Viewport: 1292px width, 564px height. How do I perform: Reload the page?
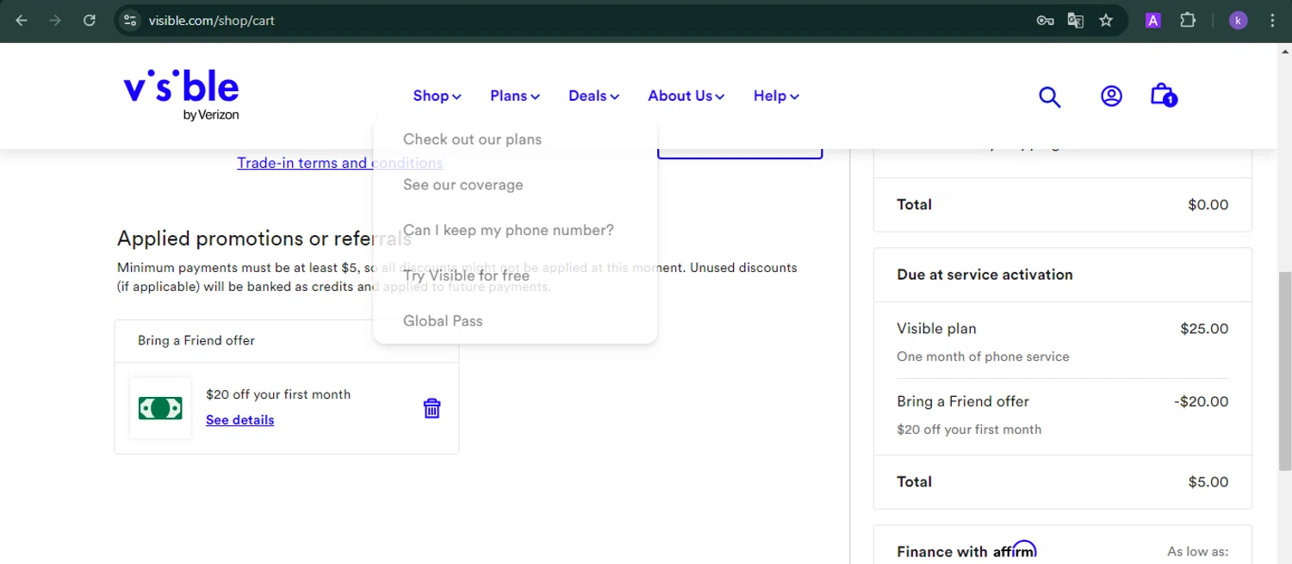tap(90, 21)
